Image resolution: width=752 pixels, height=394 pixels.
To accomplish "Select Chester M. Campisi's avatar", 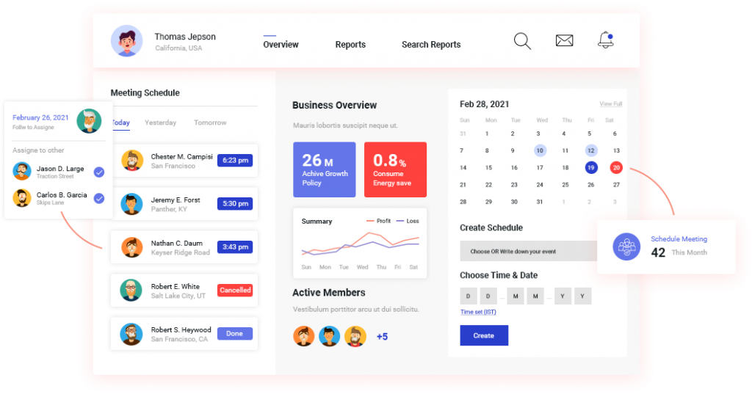I will tap(132, 161).
